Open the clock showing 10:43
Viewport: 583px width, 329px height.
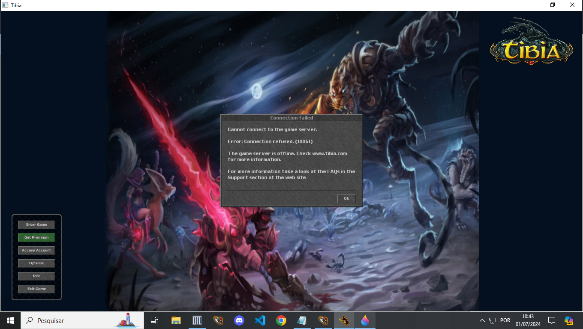(528, 320)
